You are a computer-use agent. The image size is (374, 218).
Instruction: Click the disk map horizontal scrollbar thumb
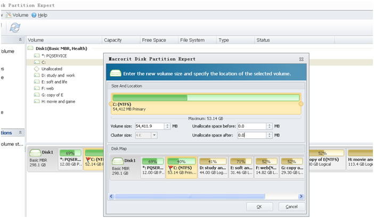(190, 196)
